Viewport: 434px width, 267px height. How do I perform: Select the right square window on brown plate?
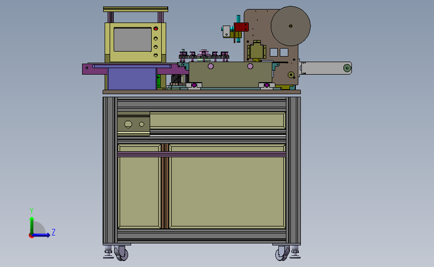point(284,52)
